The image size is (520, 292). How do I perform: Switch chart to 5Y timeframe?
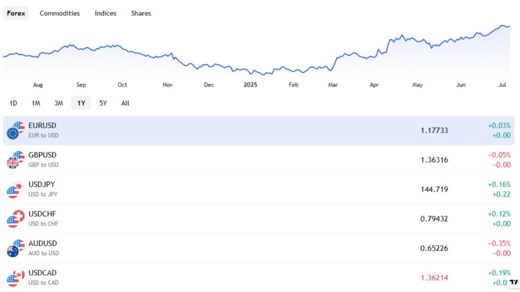pos(103,103)
